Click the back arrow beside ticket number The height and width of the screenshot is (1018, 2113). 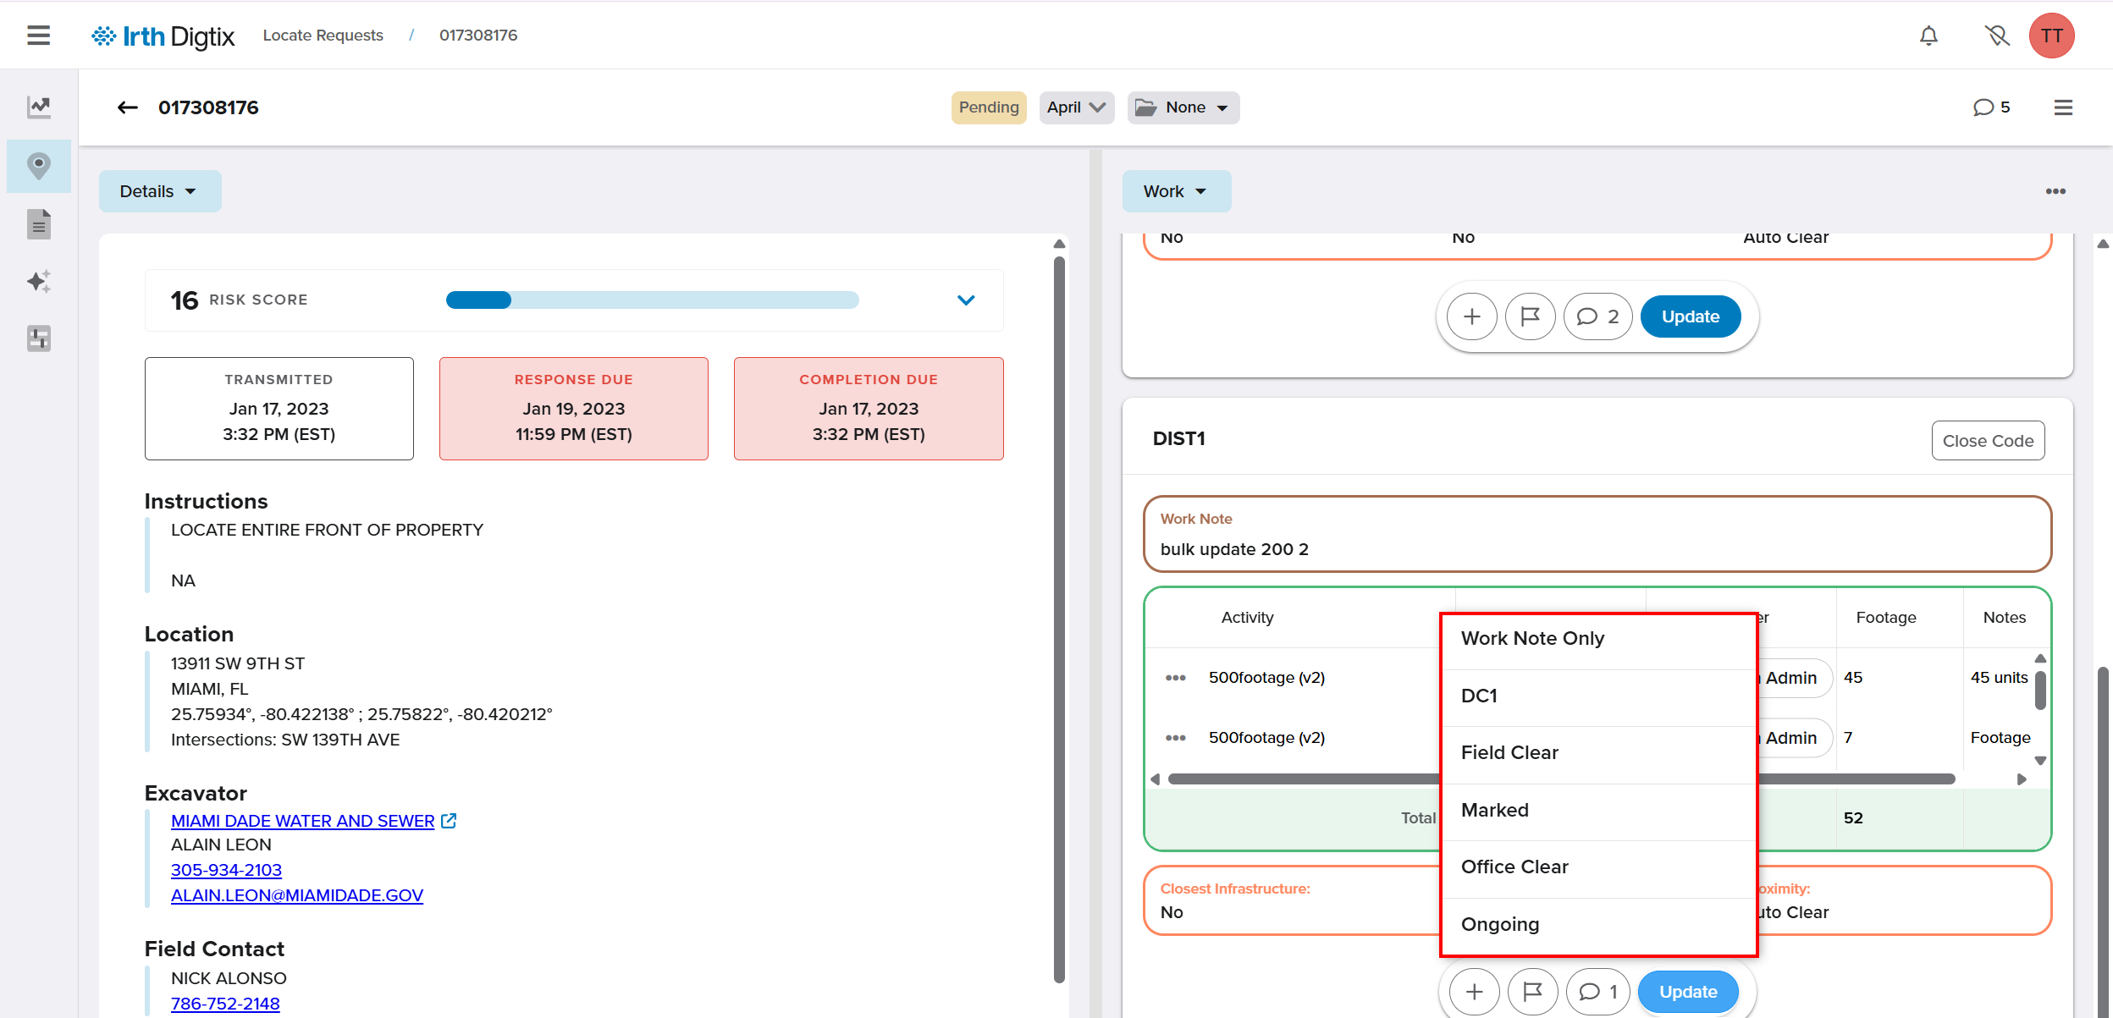(127, 107)
